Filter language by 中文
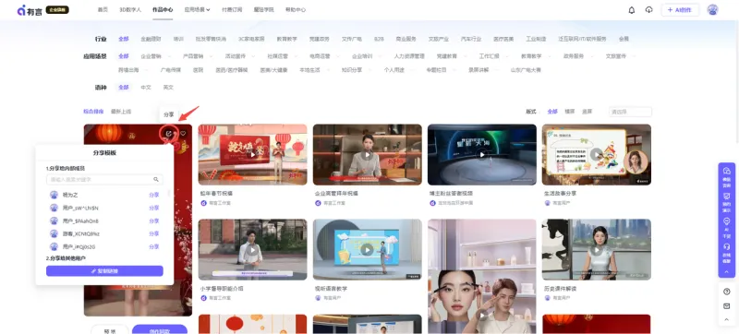The height and width of the screenshot is (334, 739). [x=146, y=88]
